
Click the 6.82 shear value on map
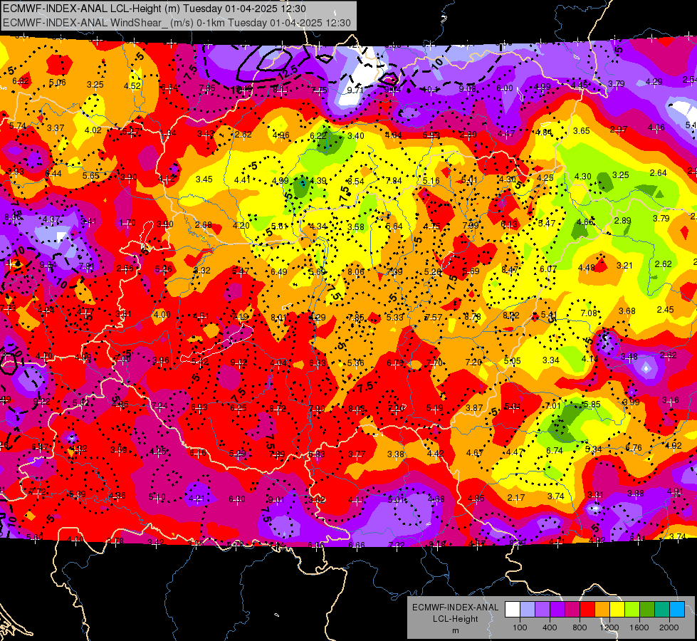(21, 81)
